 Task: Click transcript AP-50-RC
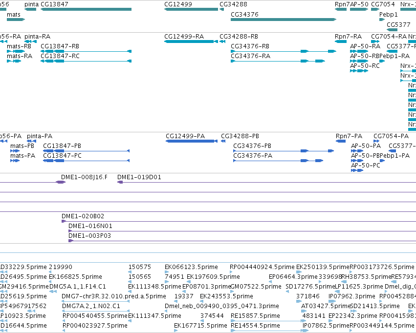coord(359,71)
